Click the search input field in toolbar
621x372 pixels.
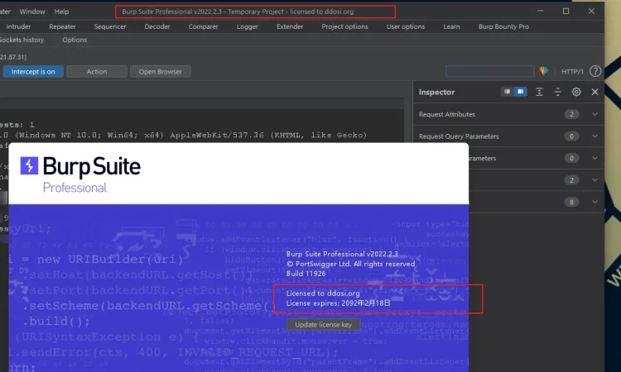(490, 71)
